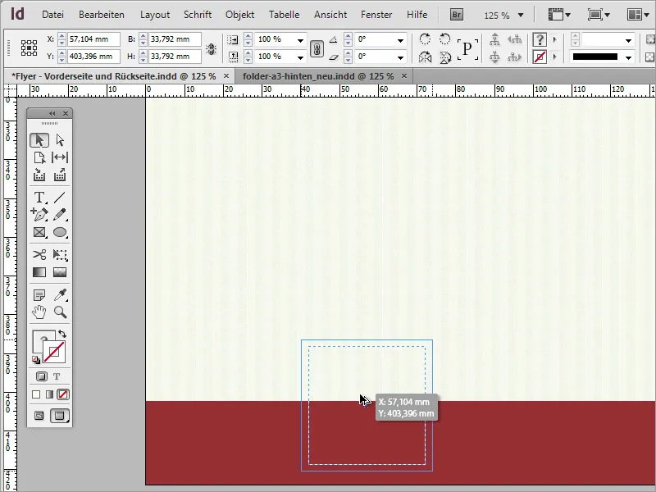The height and width of the screenshot is (492, 656).
Task: Select the Note tool
Action: [39, 295]
